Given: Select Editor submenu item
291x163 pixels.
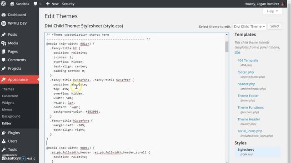Looking at the screenshot, I should [7, 123].
